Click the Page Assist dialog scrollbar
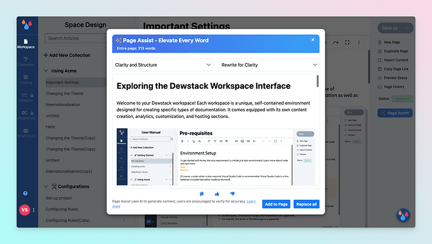 coord(318,81)
